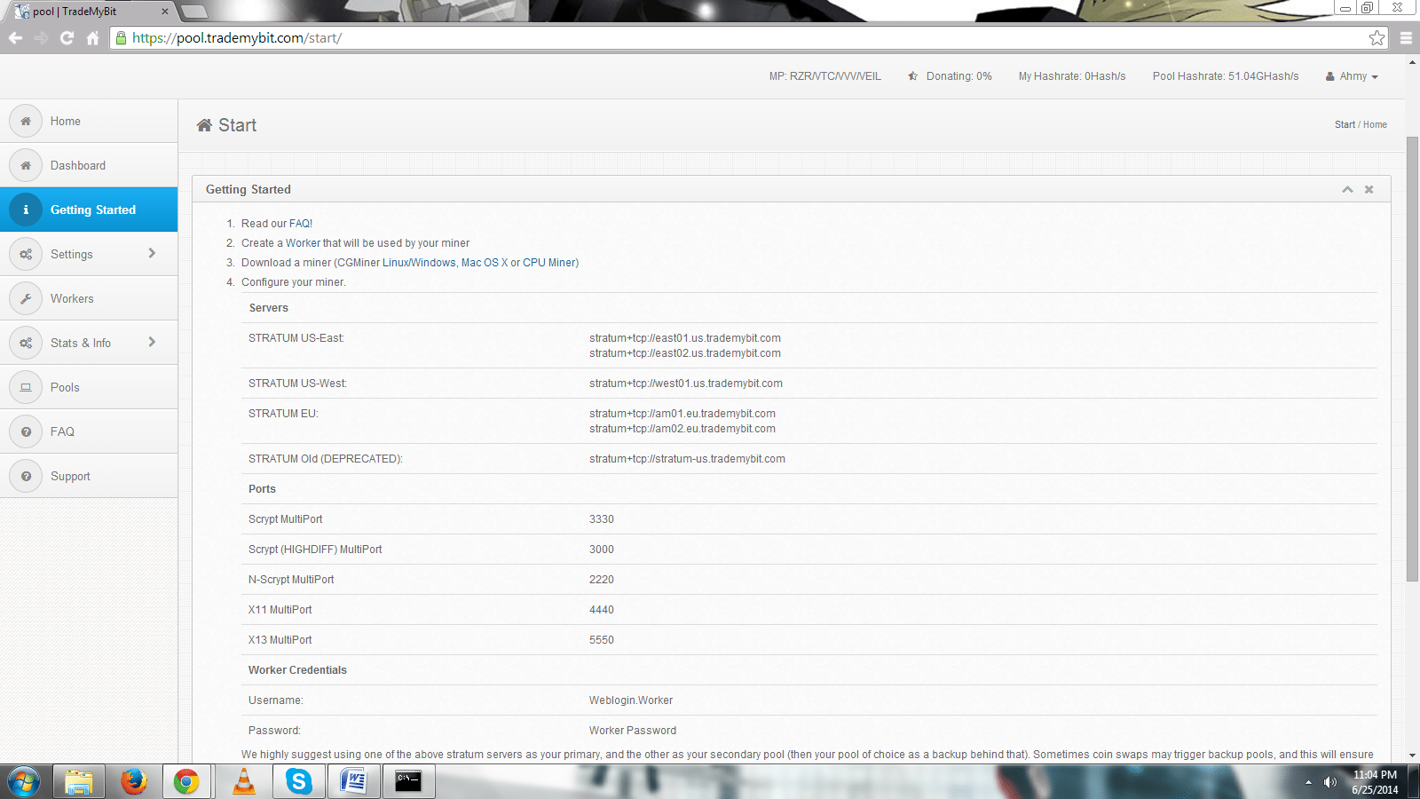
Task: Bookmark the page with the star icon
Action: pos(1377,37)
